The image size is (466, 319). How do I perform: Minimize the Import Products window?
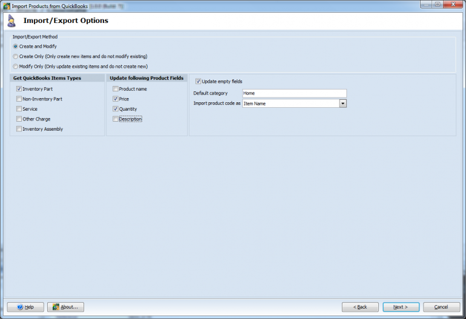[426, 4]
